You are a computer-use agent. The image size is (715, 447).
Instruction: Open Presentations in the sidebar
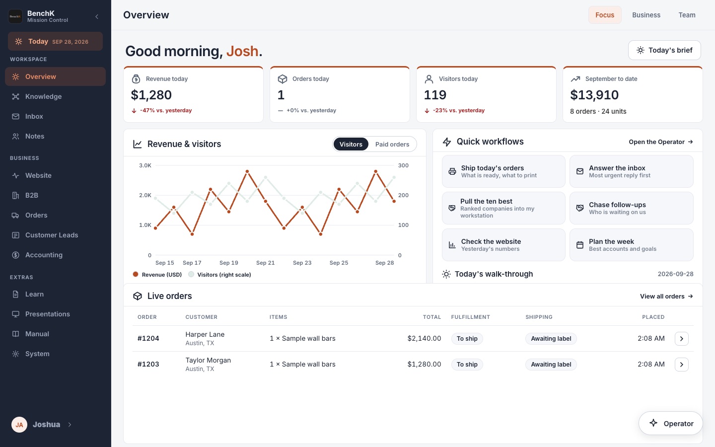(x=55, y=314)
